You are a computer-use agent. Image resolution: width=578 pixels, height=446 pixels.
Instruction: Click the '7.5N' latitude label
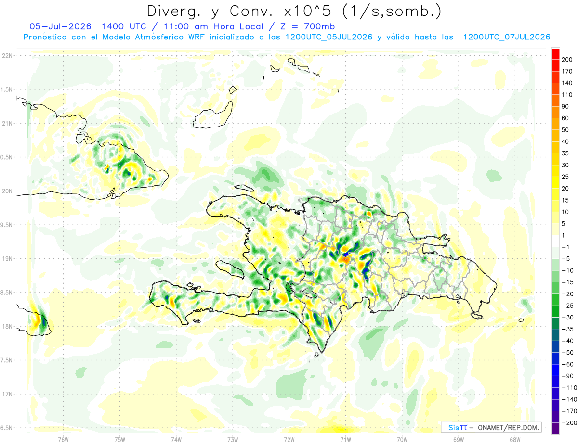pos(7,360)
